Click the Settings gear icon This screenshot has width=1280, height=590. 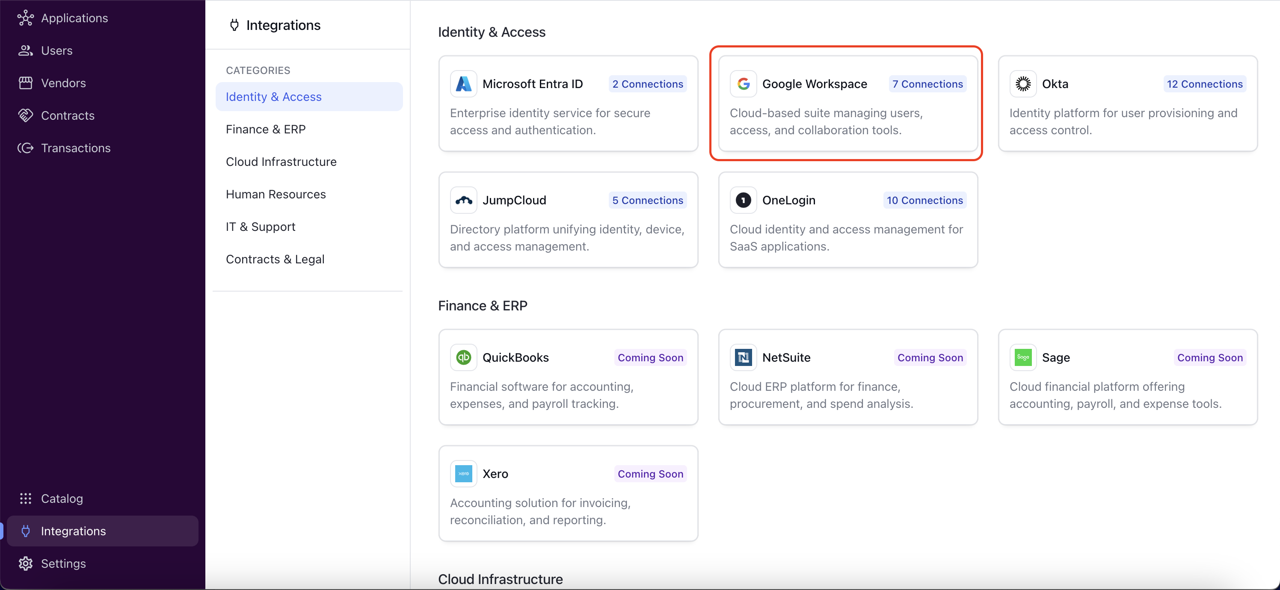click(25, 563)
